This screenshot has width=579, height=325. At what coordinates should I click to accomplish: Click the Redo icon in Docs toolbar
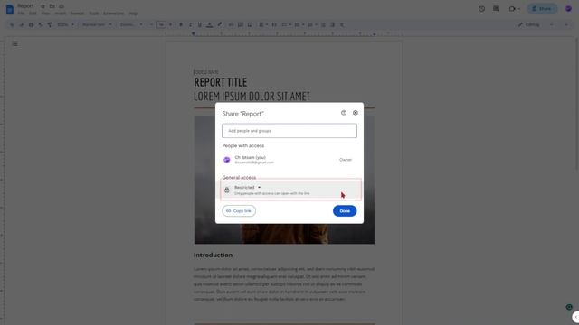(22, 24)
